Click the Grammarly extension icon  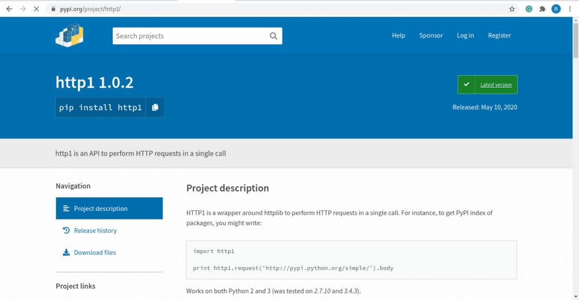529,9
